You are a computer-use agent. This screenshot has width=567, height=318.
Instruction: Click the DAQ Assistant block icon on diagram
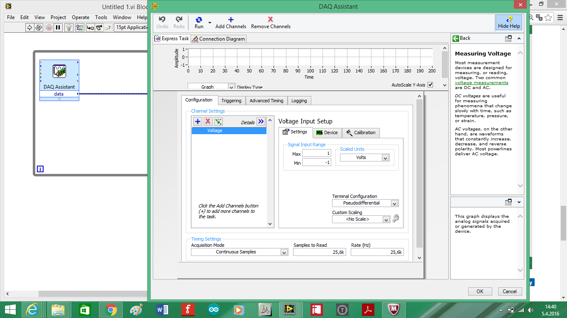tap(59, 71)
